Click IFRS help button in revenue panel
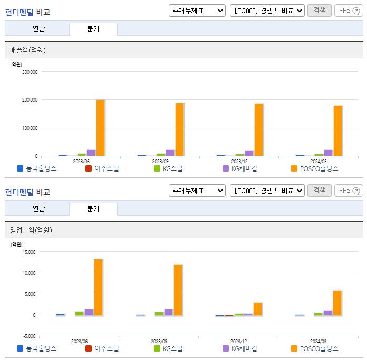 pos(349,11)
